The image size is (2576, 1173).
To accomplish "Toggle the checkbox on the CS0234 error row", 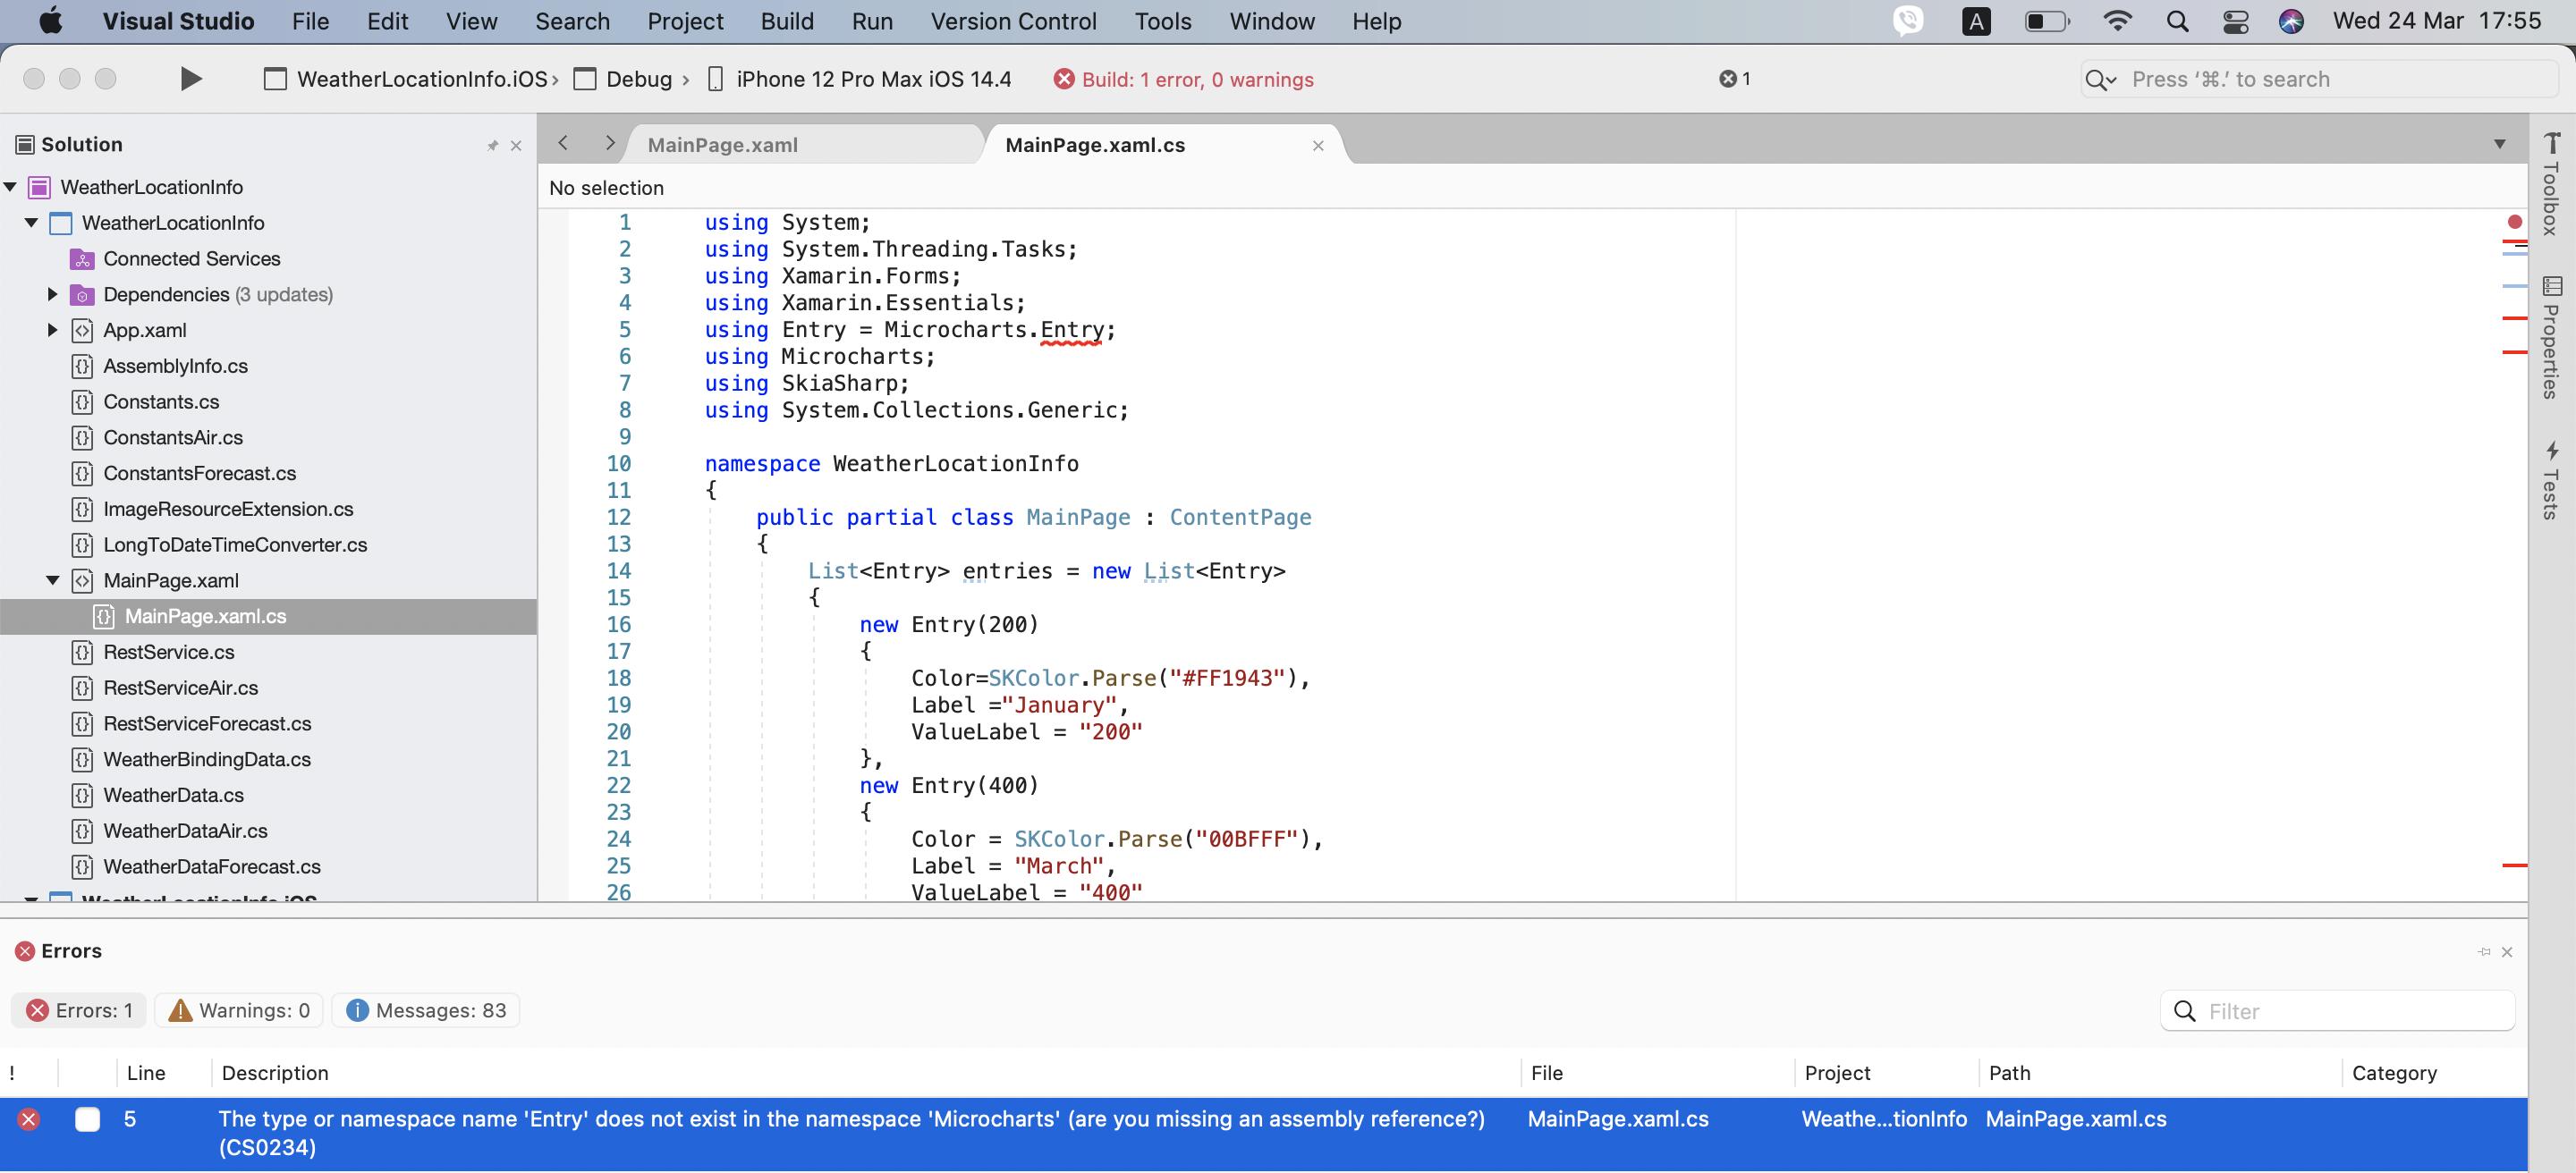I will 88,1119.
